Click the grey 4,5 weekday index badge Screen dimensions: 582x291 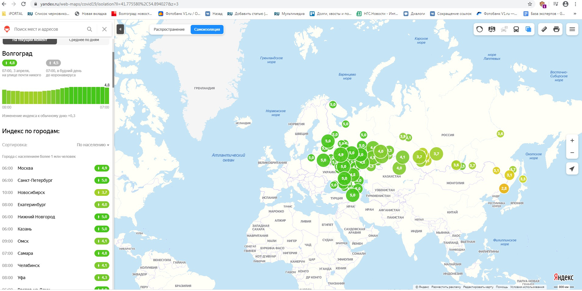53,63
